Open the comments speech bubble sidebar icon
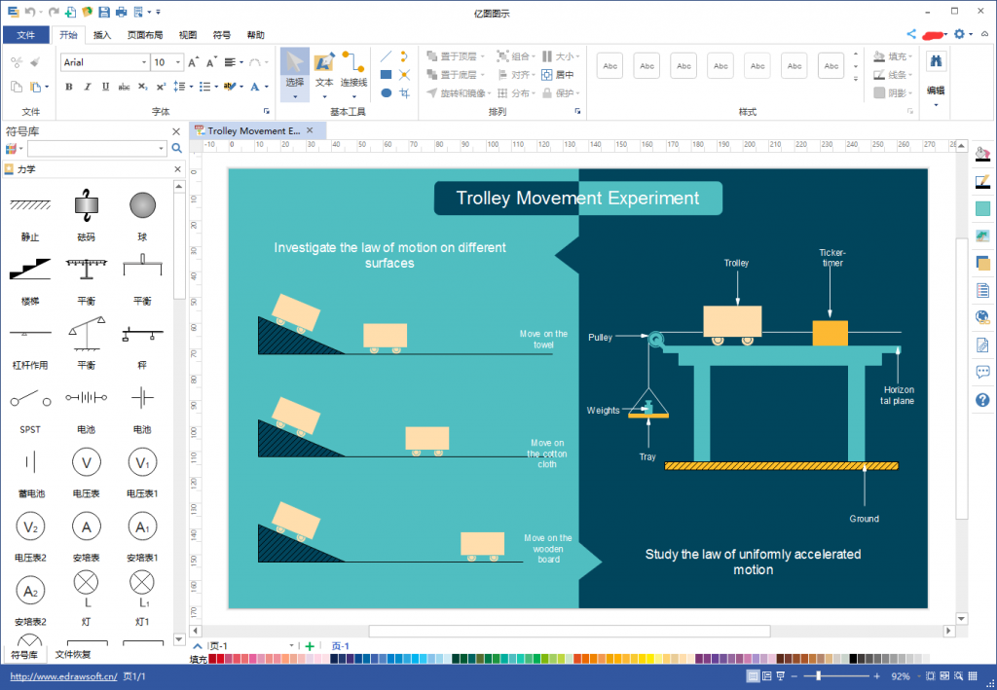 [982, 373]
